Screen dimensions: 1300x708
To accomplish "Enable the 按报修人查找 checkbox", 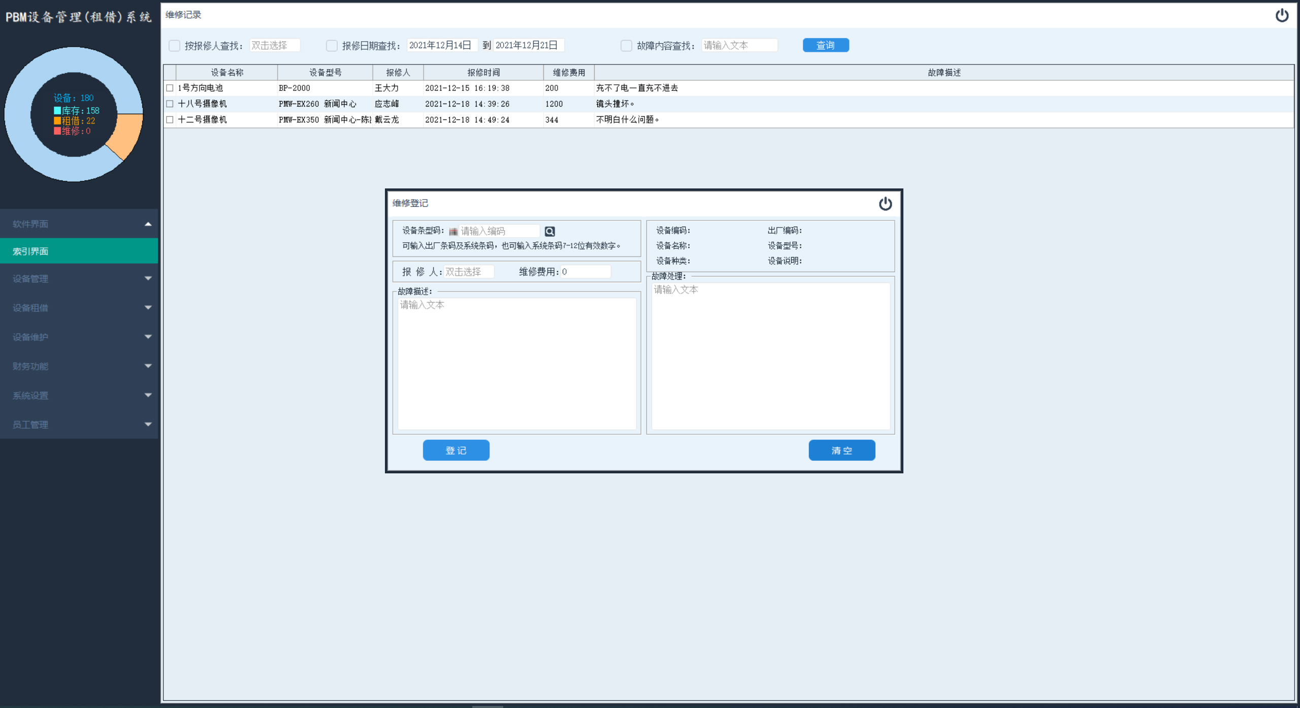I will (174, 46).
